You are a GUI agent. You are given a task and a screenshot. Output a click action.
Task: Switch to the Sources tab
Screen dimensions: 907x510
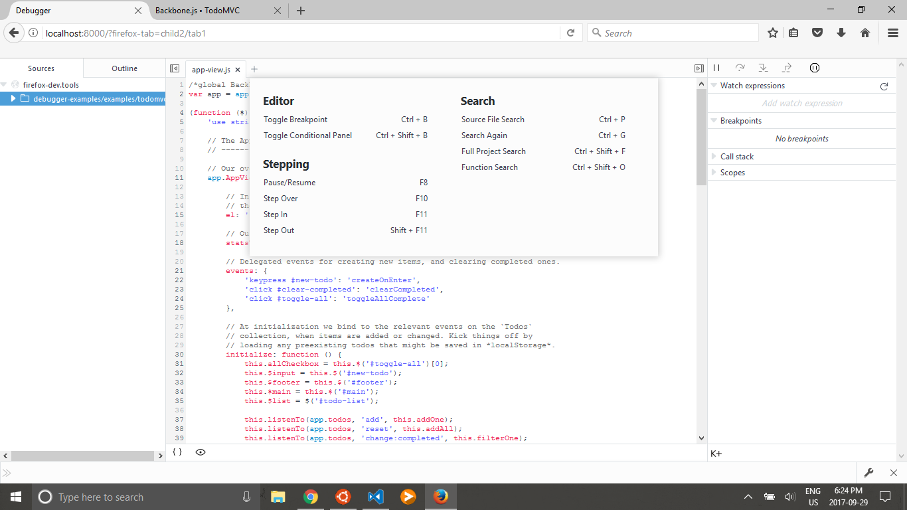click(x=41, y=68)
